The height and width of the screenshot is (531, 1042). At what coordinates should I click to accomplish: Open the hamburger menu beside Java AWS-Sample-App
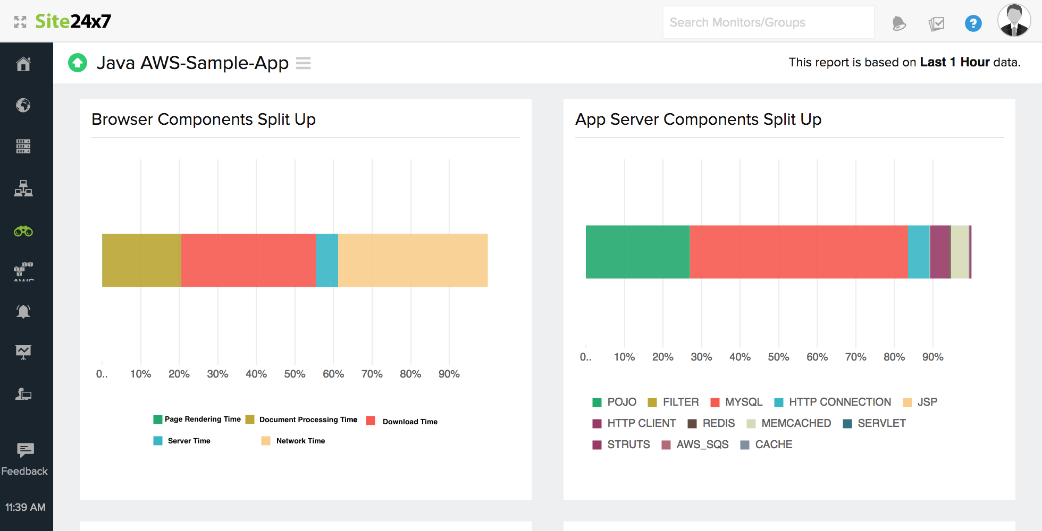pyautogui.click(x=303, y=63)
